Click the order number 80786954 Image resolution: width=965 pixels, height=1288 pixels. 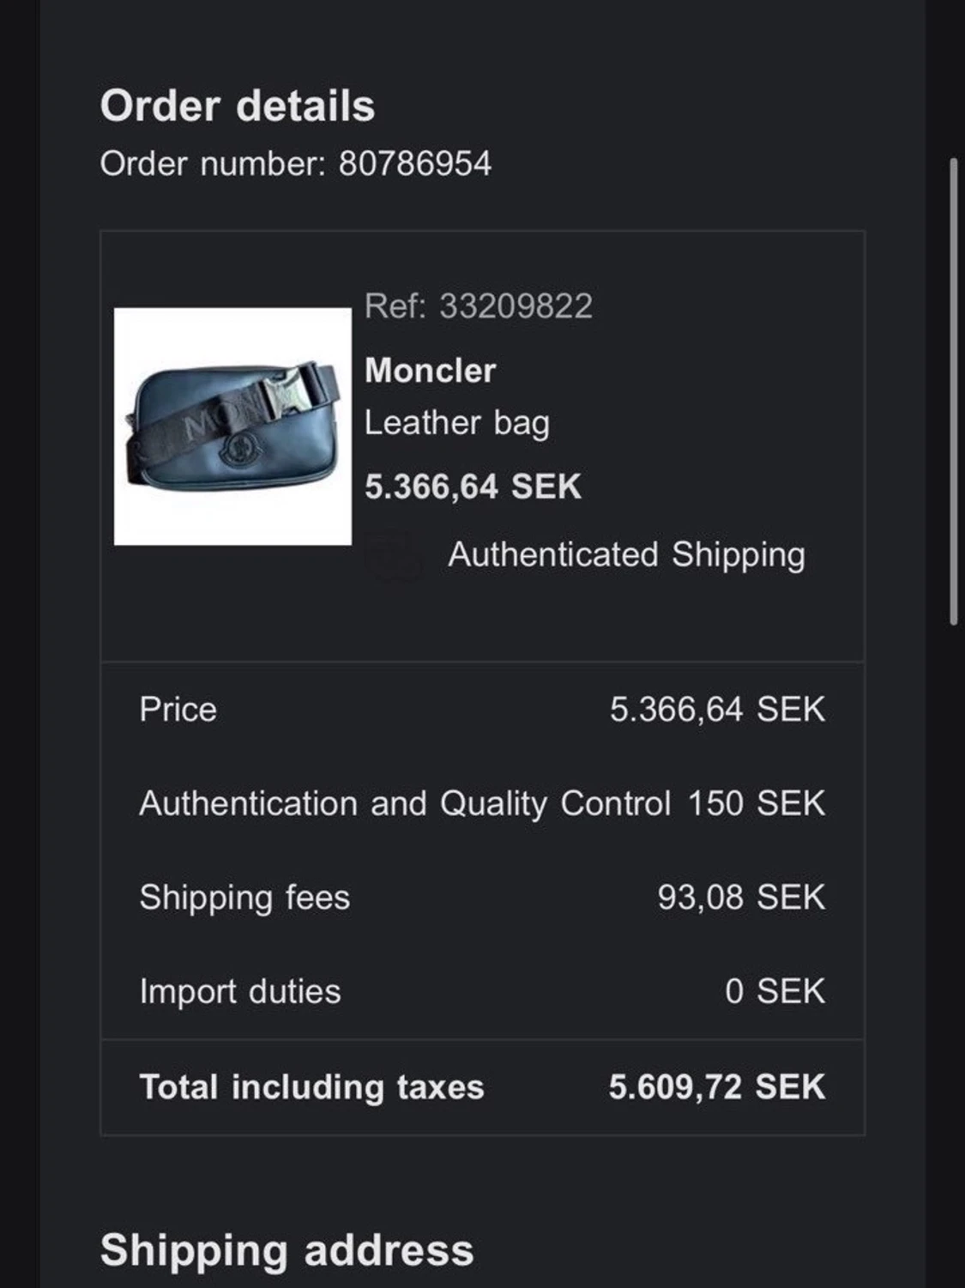coord(415,164)
